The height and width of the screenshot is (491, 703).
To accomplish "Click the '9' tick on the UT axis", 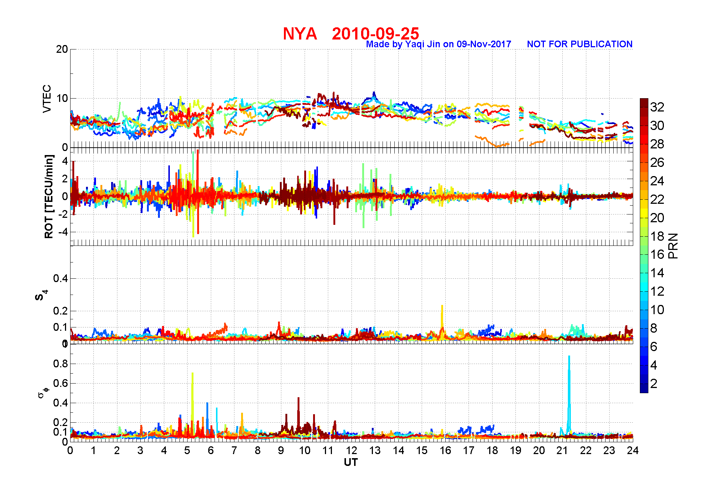I will (281, 450).
